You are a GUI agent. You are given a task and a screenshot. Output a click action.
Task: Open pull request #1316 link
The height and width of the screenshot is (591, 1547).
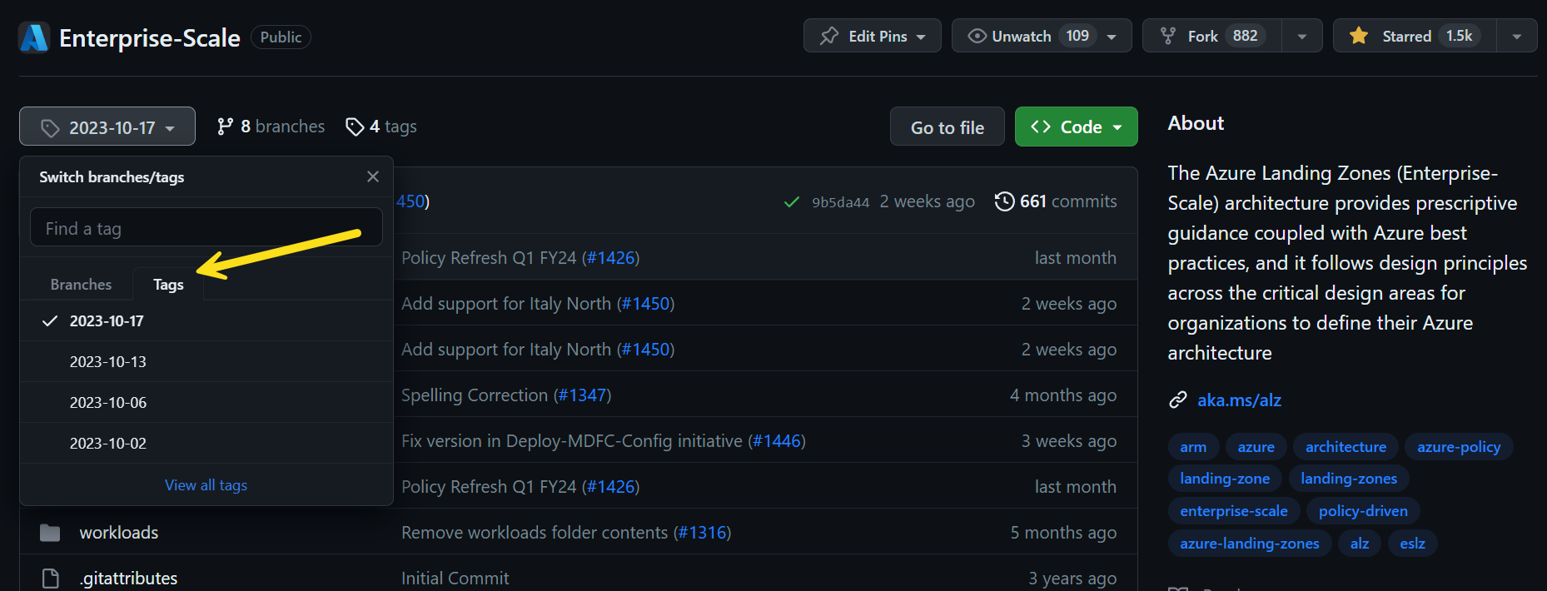click(x=702, y=533)
